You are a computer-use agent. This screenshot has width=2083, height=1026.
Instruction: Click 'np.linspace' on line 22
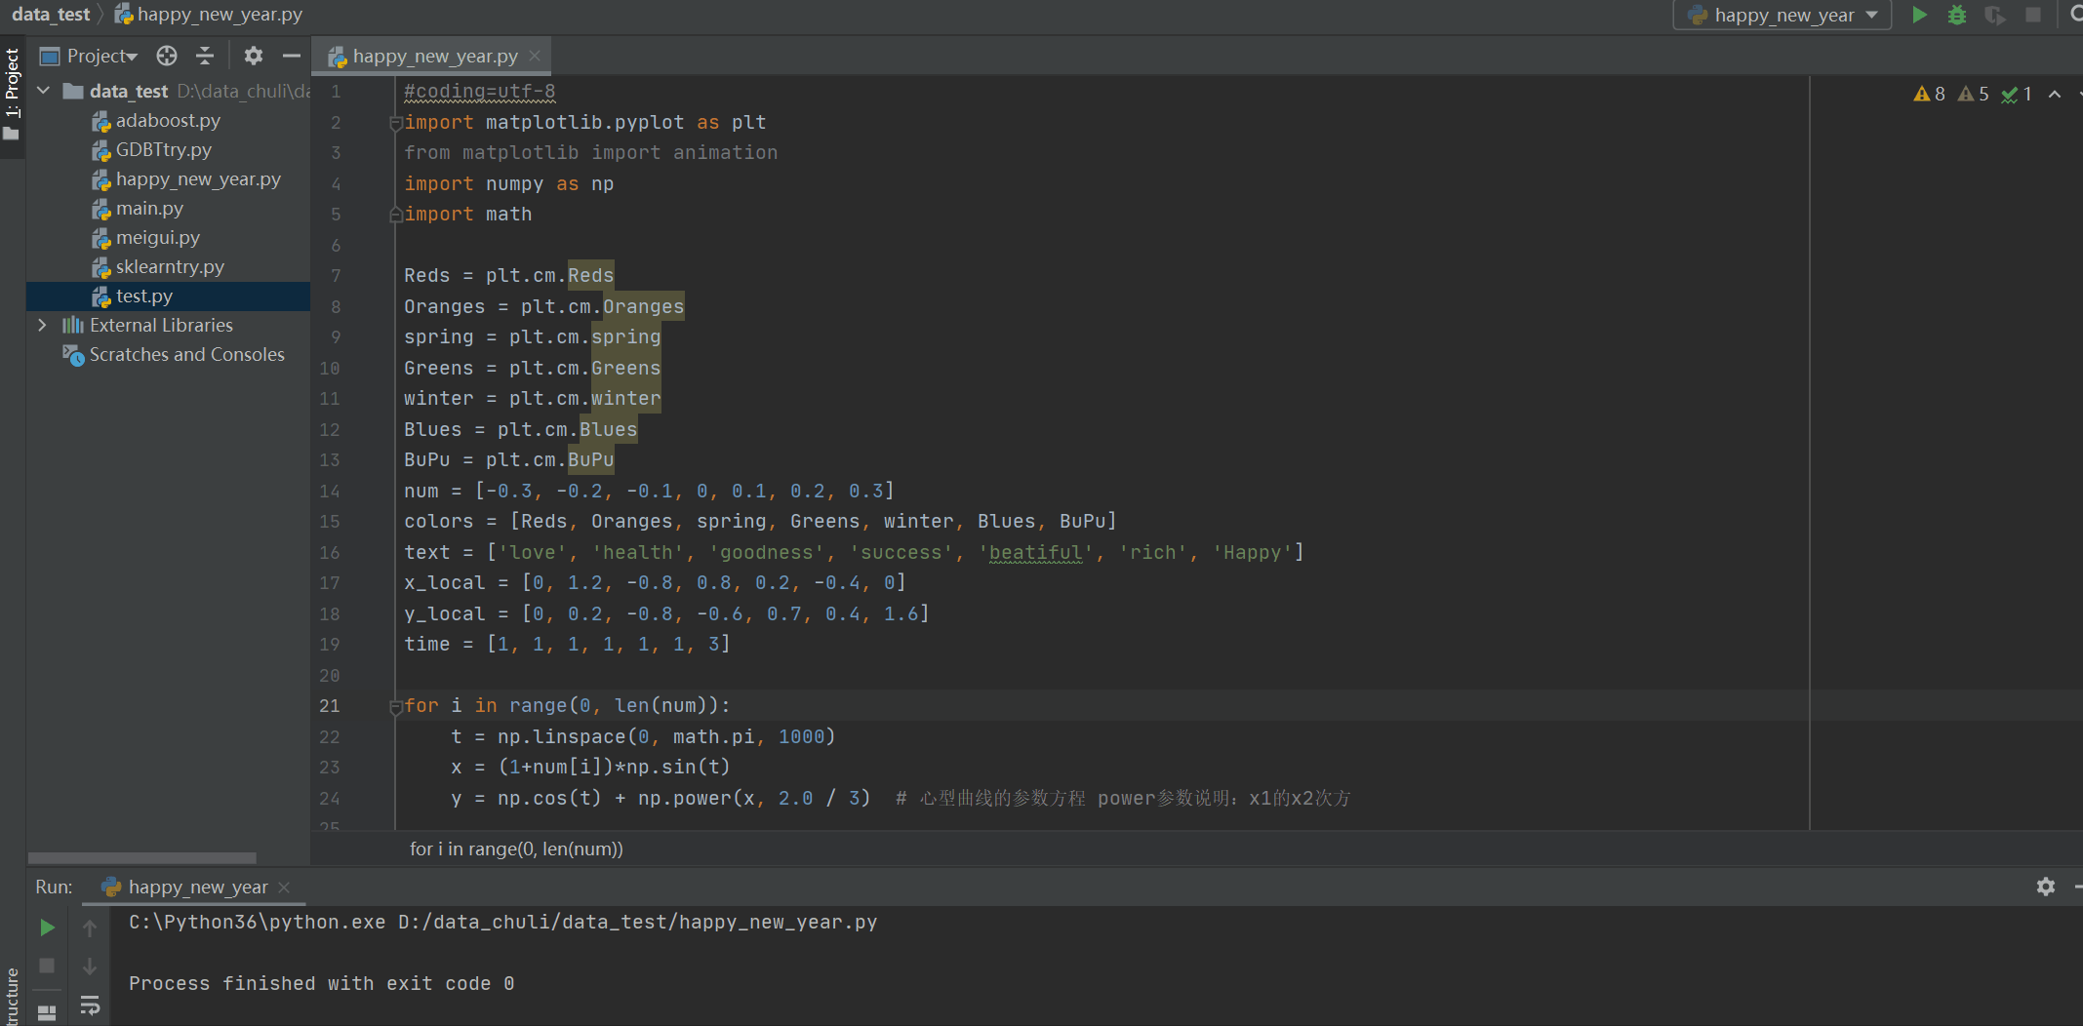[561, 736]
